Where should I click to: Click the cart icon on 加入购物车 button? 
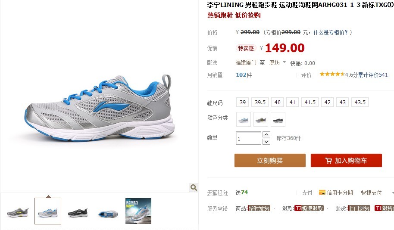(x=328, y=161)
